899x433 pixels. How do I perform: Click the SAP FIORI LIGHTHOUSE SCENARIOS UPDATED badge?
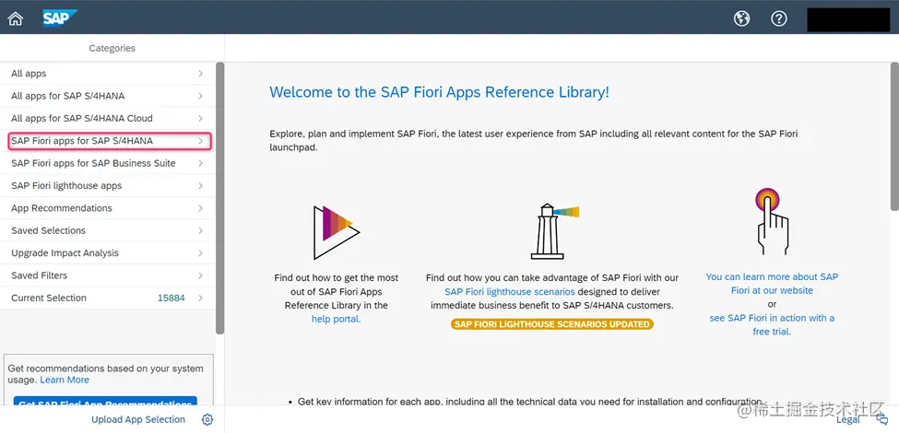[x=552, y=324]
